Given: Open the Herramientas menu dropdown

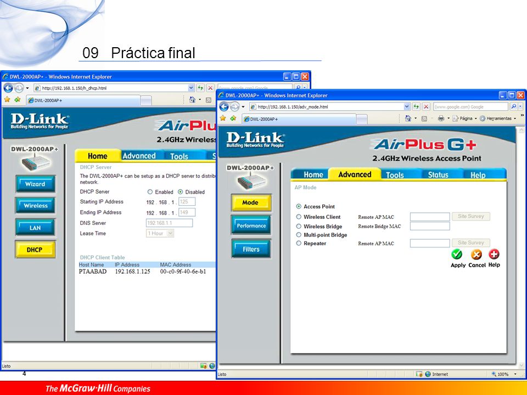Looking at the screenshot, I should pyautogui.click(x=514, y=119).
